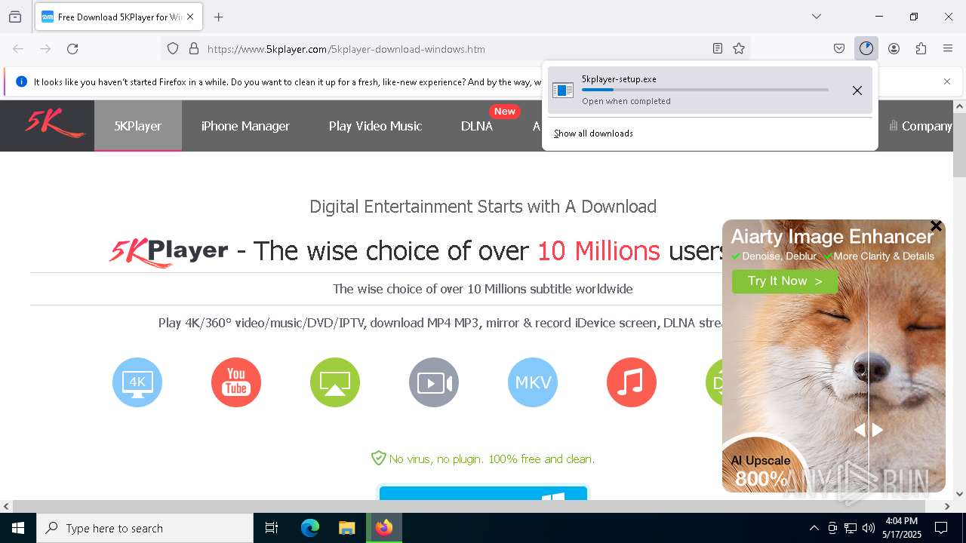Open the DLNA menu item
The image size is (966, 543).
[477, 126]
